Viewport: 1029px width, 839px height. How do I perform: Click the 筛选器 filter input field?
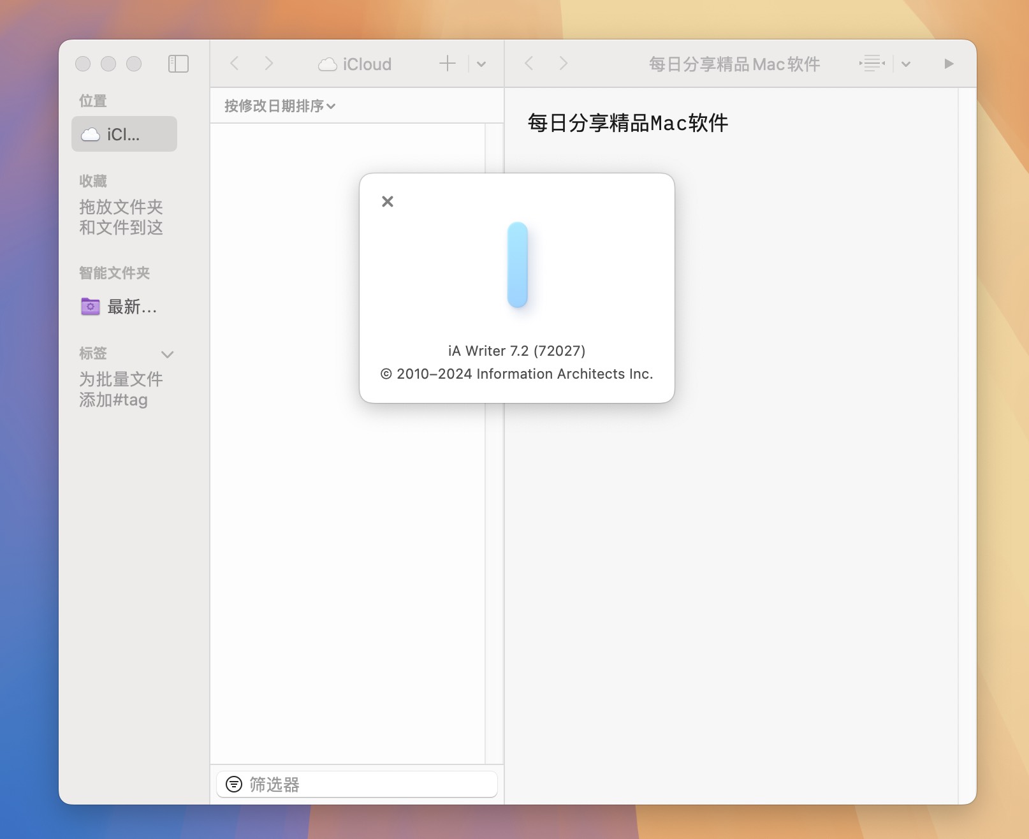(357, 784)
